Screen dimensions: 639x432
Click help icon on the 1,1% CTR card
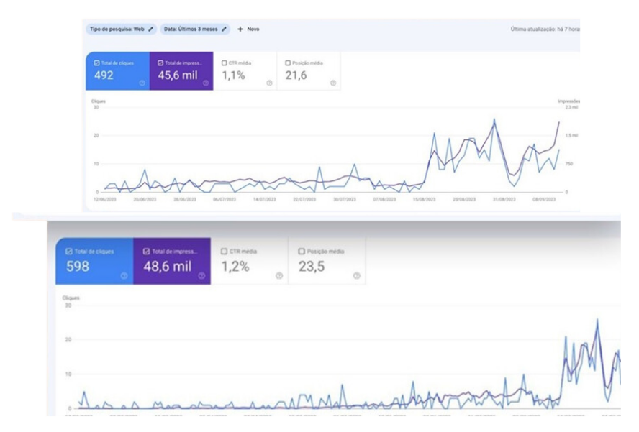269,83
